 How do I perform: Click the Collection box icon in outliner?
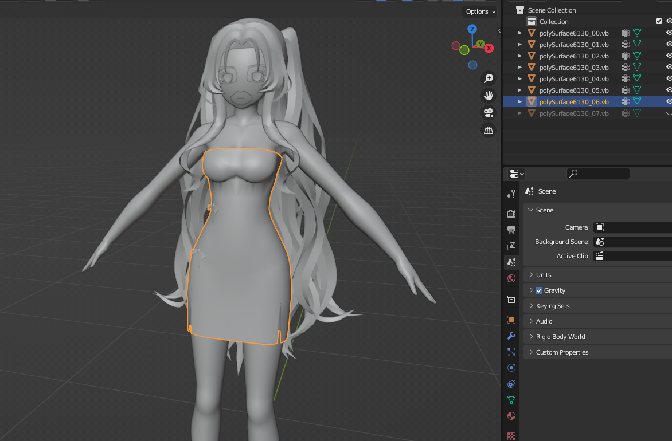tap(532, 21)
